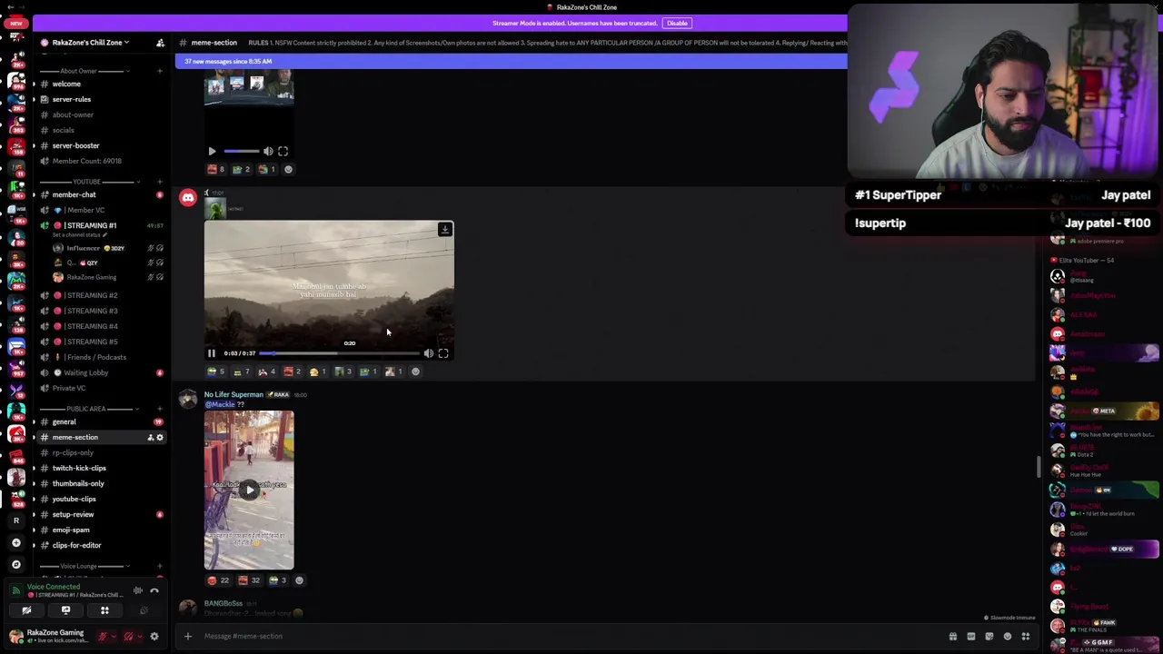
Task: Click the plus attachment button in message bar
Action: [188, 636]
